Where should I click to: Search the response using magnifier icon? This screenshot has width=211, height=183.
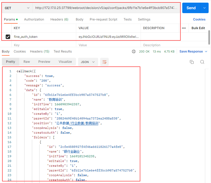click(x=202, y=62)
